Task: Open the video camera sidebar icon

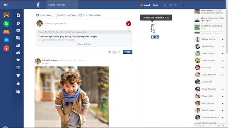Action: [x=18, y=46]
